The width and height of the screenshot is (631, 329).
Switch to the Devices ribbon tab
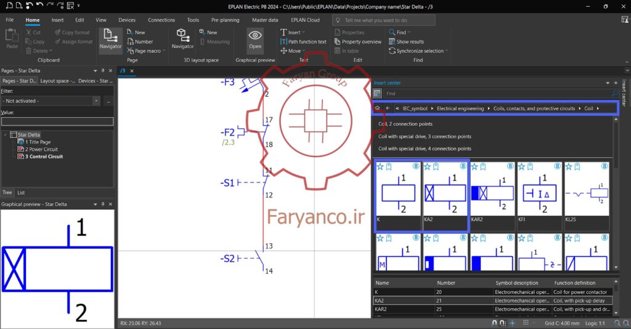127,20
